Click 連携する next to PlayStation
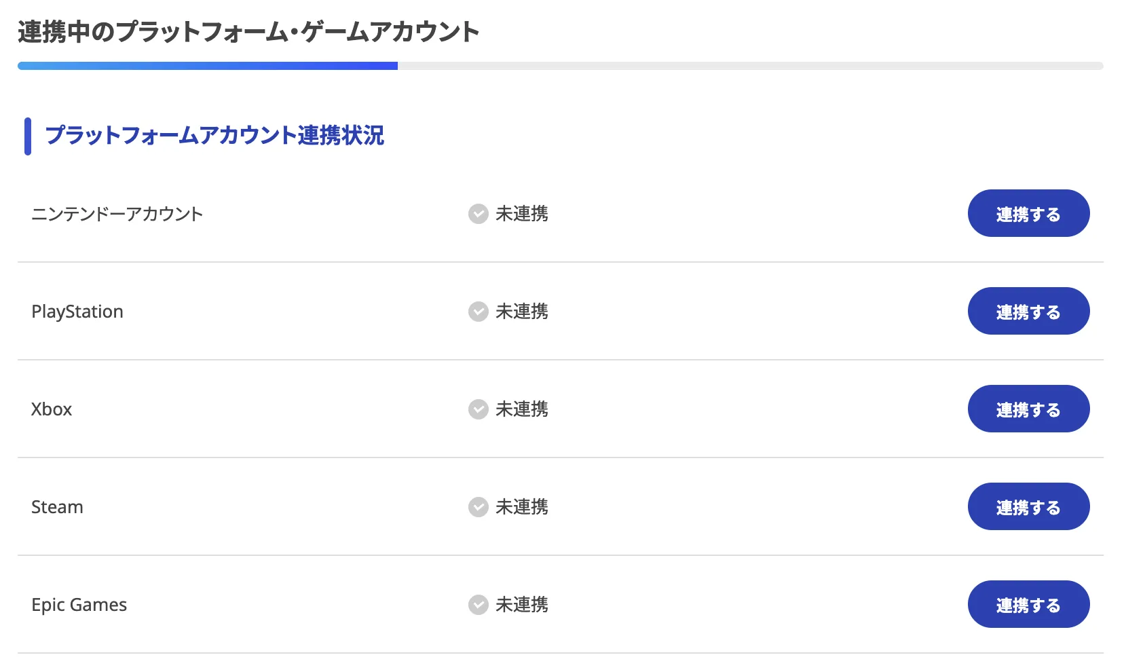Screen dimensions: 1124x672 pyautogui.click(x=1028, y=311)
